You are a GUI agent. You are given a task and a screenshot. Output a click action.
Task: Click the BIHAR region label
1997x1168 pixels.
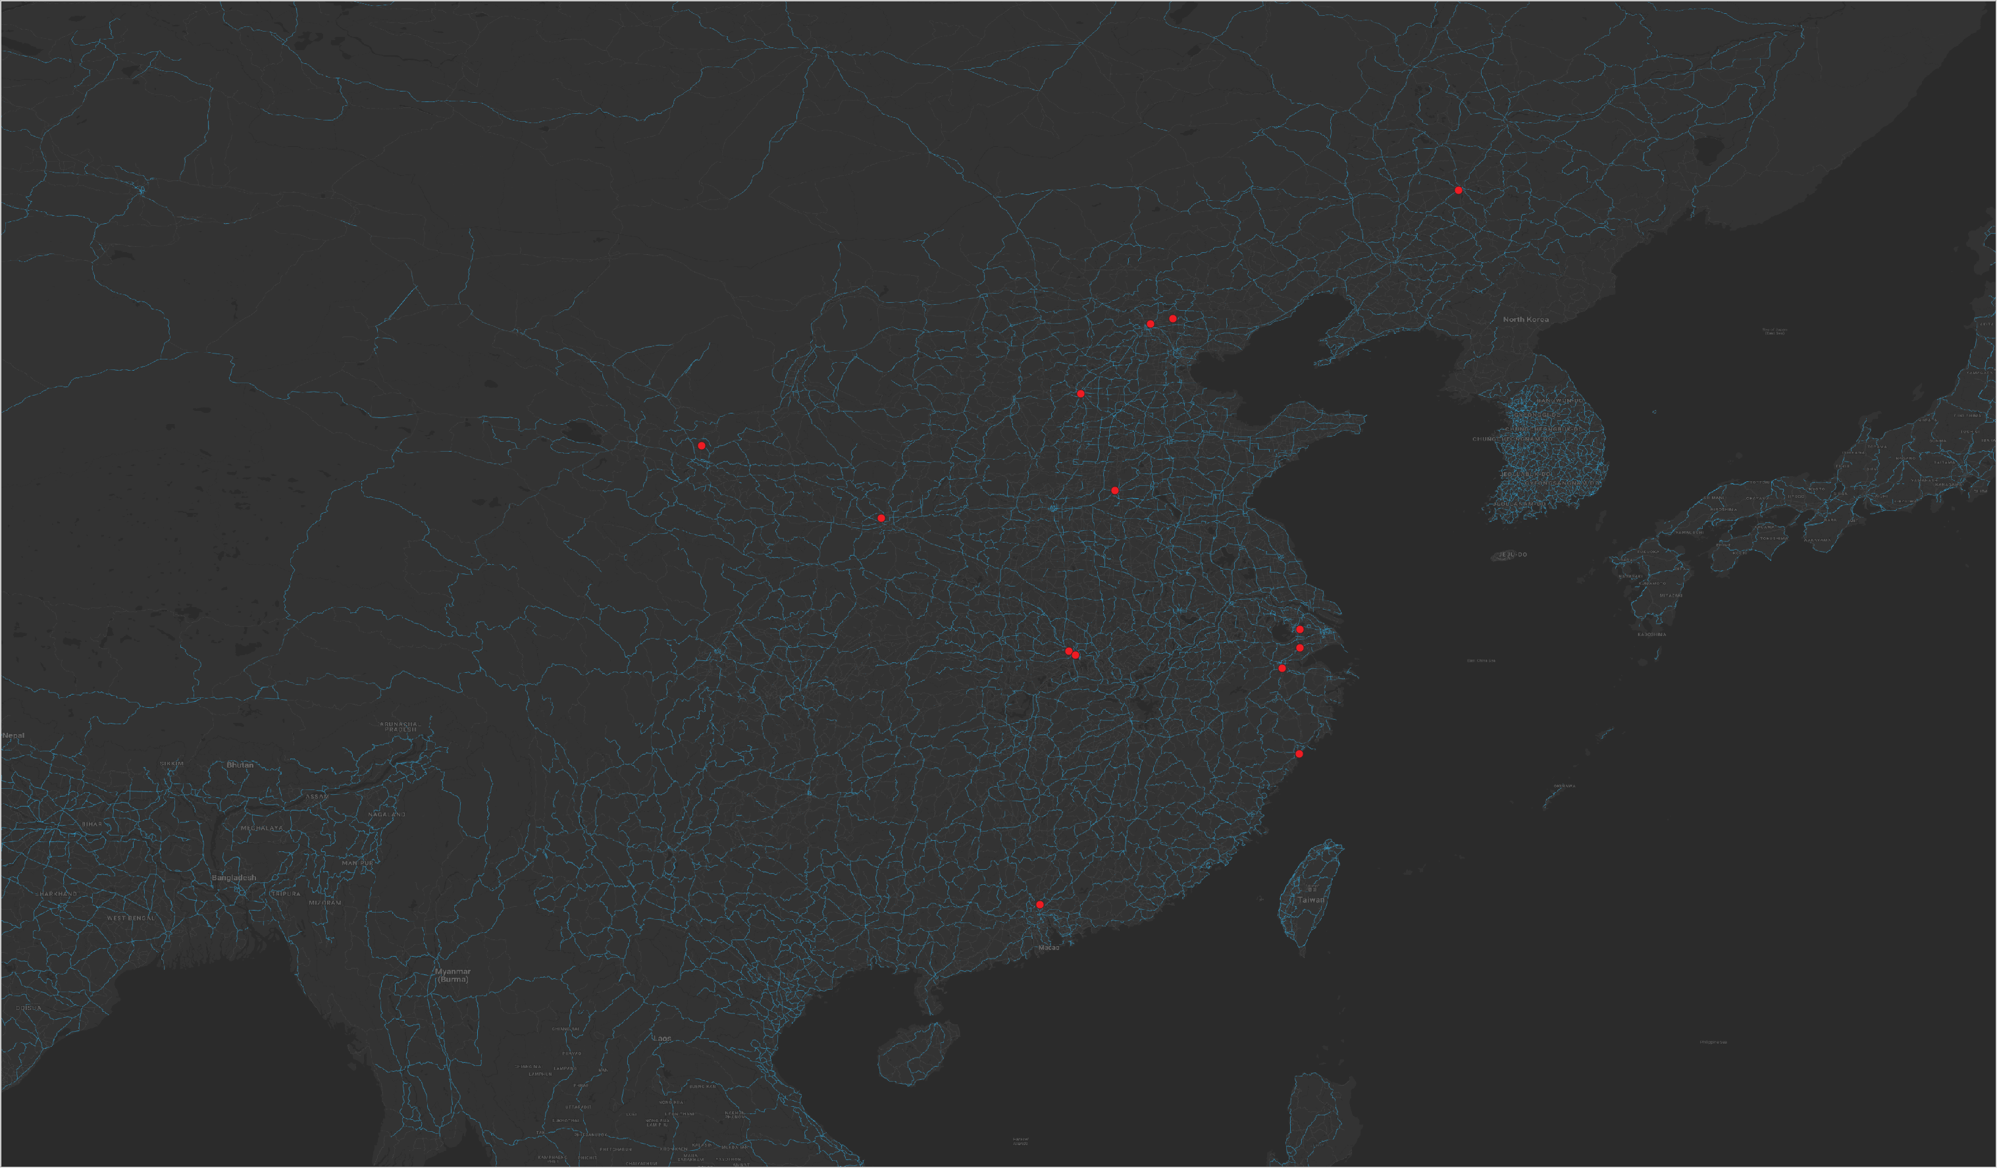pos(92,825)
